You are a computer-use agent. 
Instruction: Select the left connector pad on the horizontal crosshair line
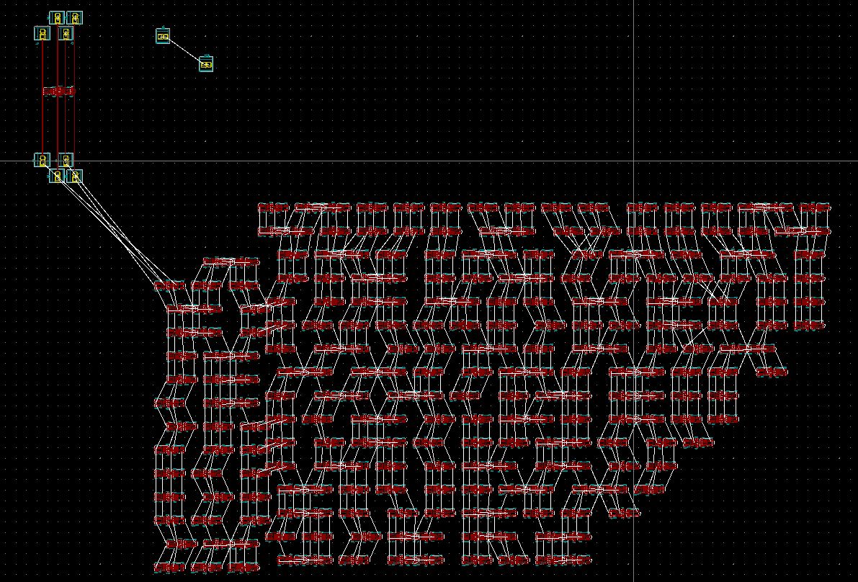click(x=42, y=161)
